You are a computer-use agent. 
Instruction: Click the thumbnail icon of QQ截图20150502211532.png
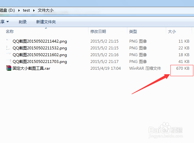(8, 48)
